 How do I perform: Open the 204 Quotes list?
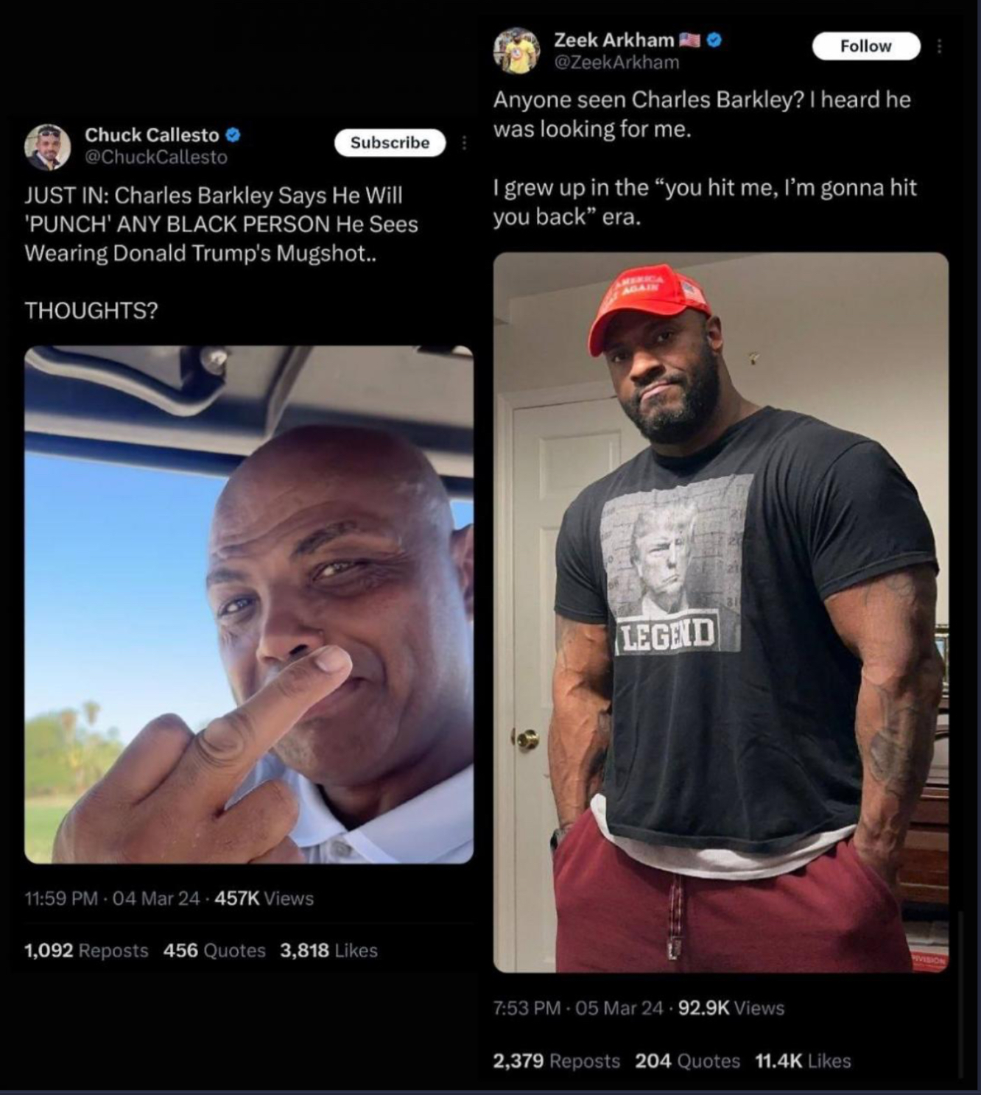[x=687, y=1061]
